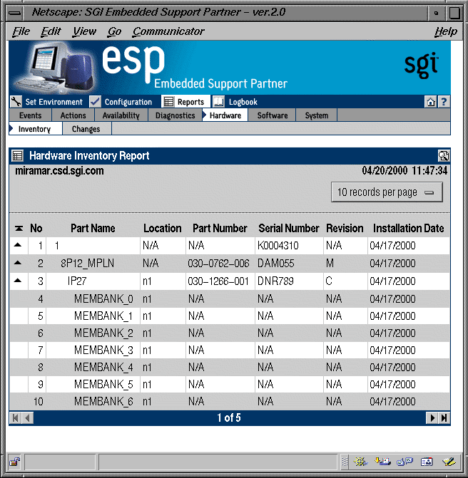
Task: Click the Logbook label
Action: (243, 102)
